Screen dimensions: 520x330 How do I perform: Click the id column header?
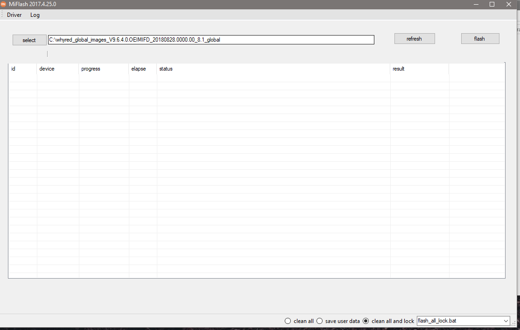click(x=22, y=69)
